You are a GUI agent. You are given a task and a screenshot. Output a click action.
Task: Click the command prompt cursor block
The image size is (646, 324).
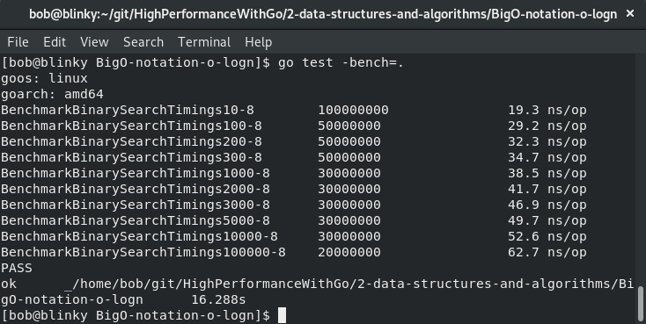click(282, 315)
